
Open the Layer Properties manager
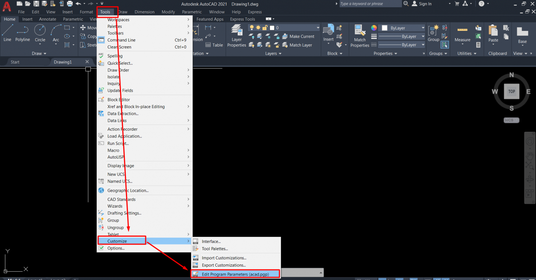click(x=237, y=36)
